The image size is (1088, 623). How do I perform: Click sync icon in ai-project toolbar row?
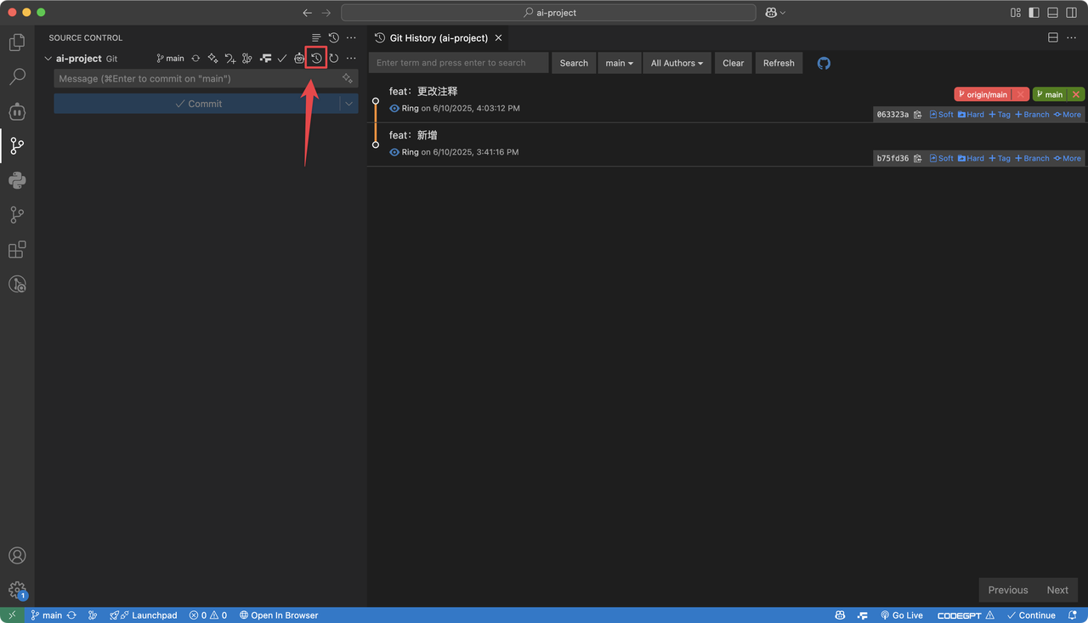tap(195, 59)
